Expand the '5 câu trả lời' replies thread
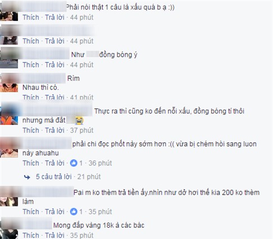273x239 pixels. pos(54,177)
